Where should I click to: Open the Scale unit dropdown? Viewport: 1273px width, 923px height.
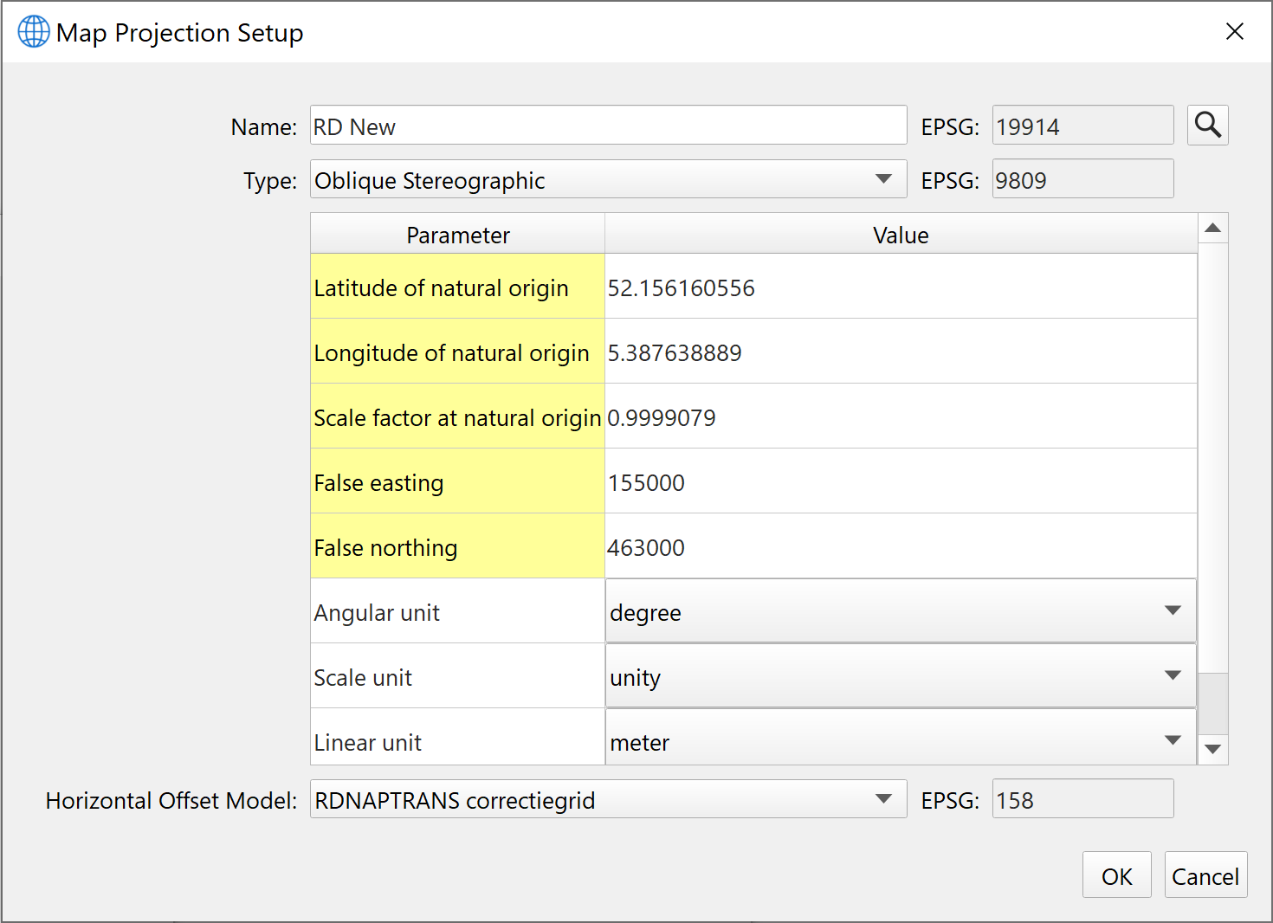[x=1172, y=676]
